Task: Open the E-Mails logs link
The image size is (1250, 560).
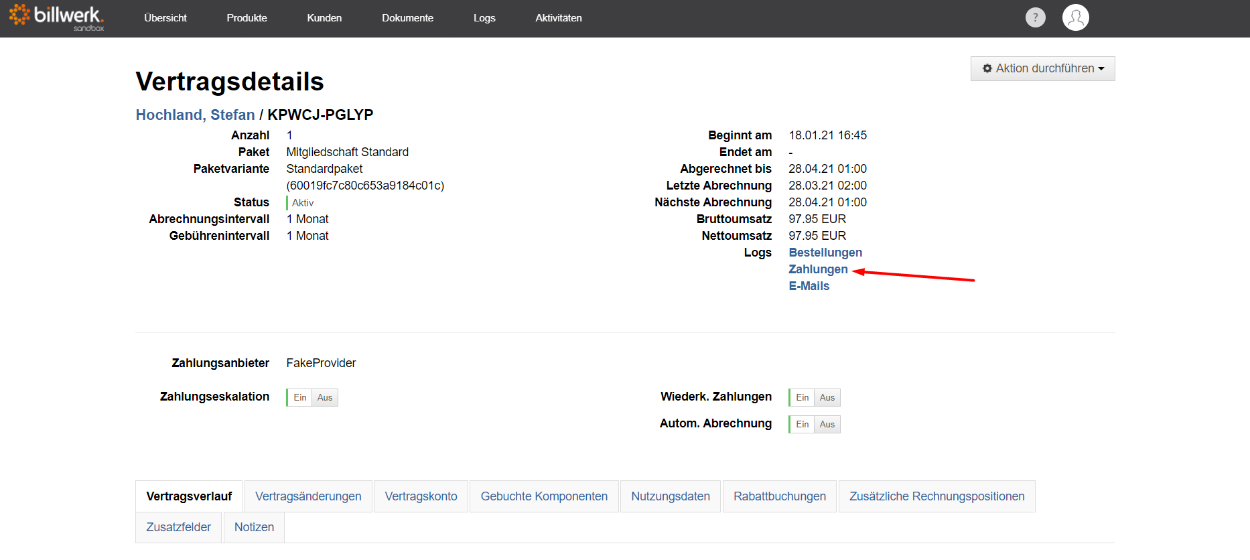Action: click(809, 286)
